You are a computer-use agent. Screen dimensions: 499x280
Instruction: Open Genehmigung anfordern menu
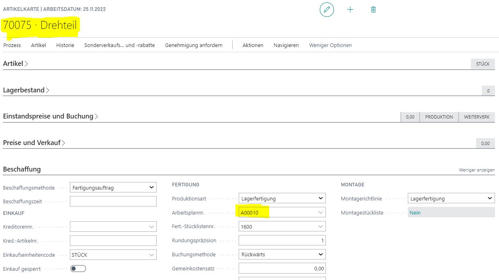coord(194,45)
